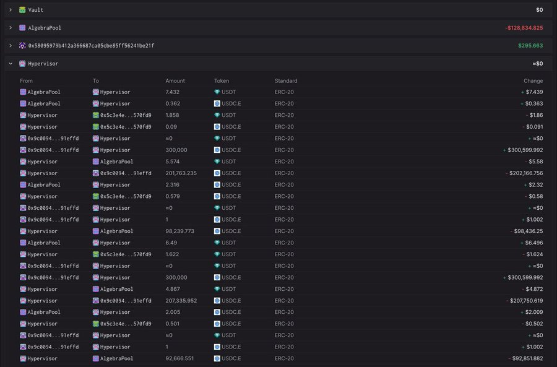Select the change value +$2.32

point(533,185)
